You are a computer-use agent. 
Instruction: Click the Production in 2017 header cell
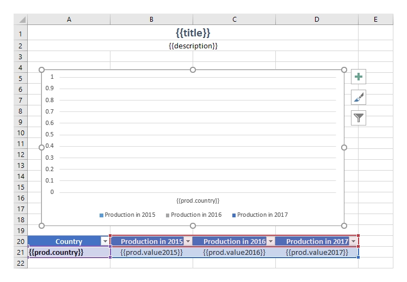(x=317, y=241)
